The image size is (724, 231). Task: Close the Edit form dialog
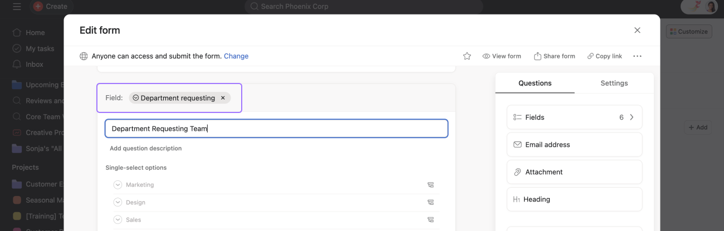point(637,30)
